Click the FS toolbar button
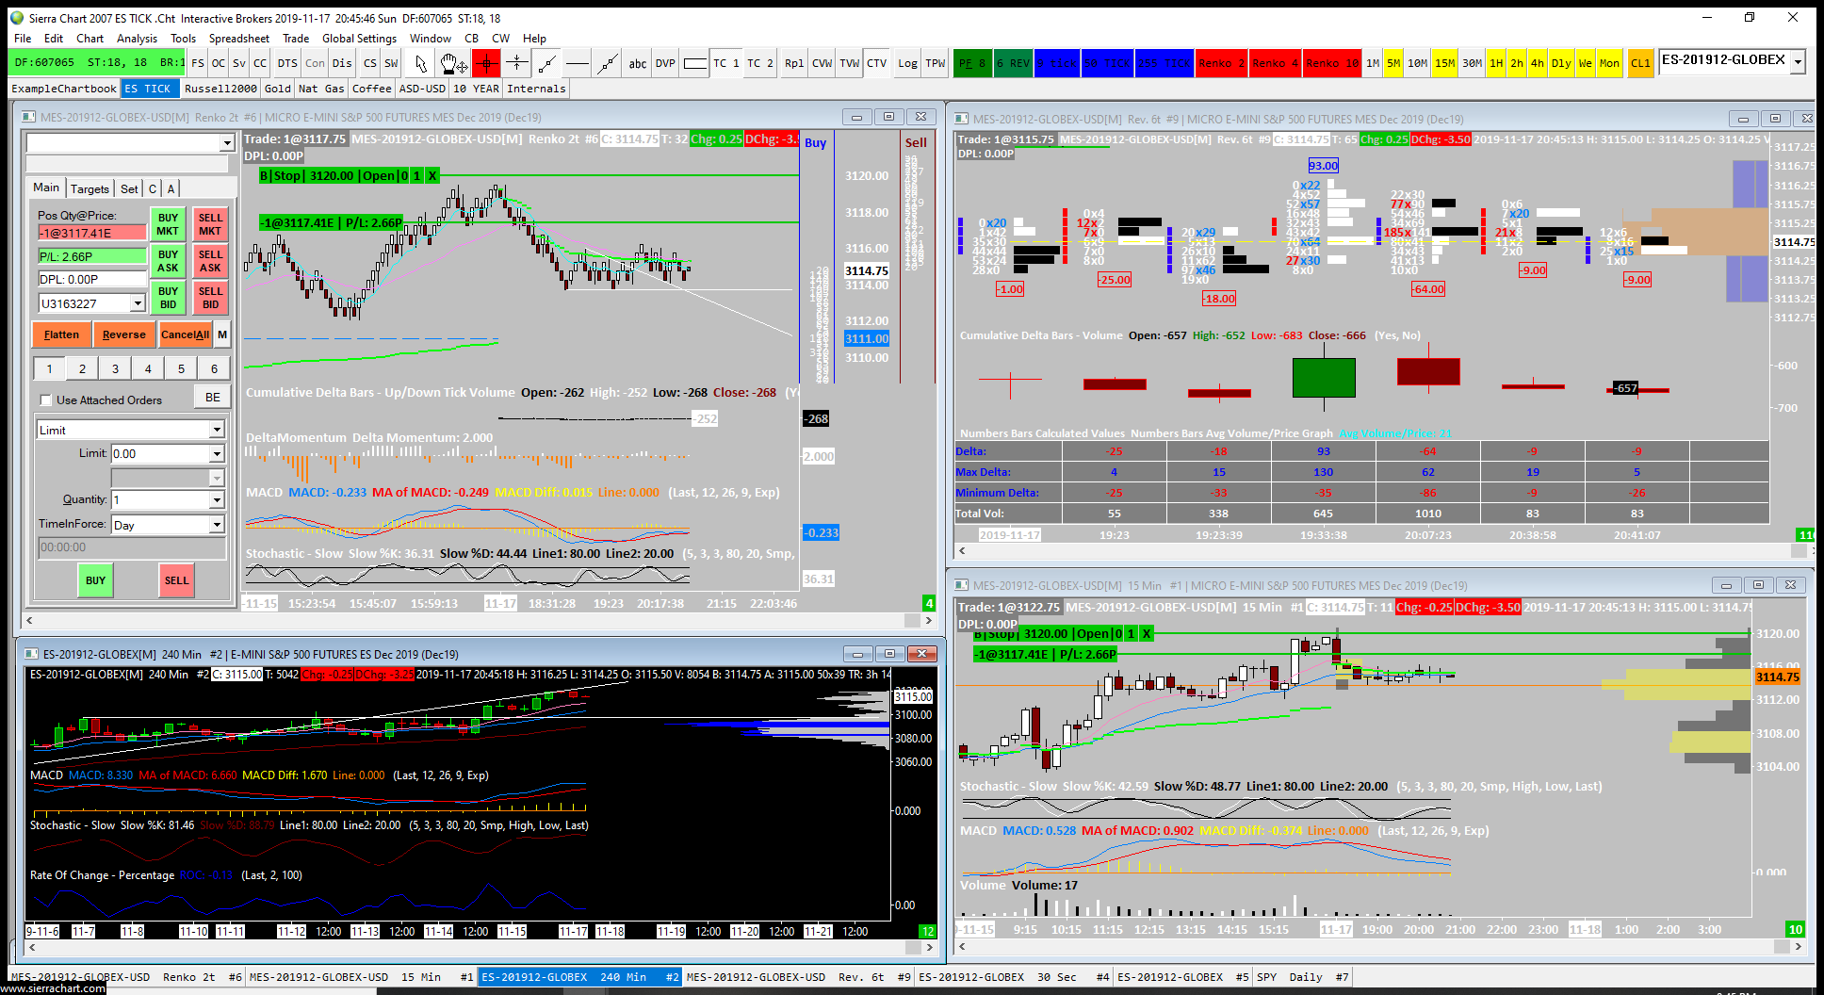Image resolution: width=1824 pixels, height=995 pixels. pyautogui.click(x=198, y=63)
